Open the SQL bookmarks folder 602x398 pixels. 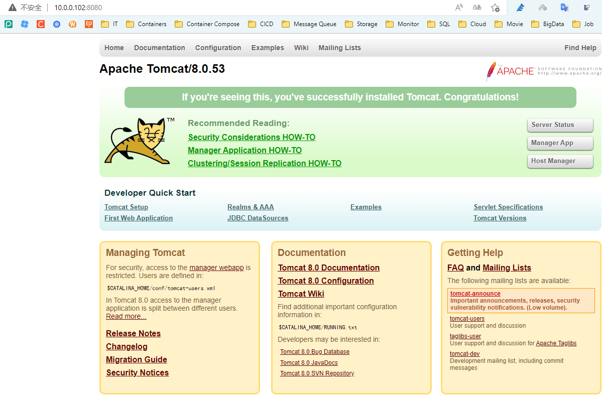pyautogui.click(x=439, y=24)
